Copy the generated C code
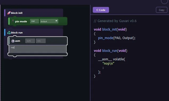Screen dimensions: 169x101 162,10
